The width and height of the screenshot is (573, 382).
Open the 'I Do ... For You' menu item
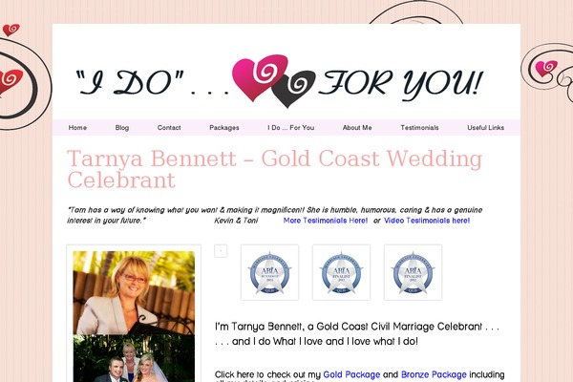(x=291, y=128)
